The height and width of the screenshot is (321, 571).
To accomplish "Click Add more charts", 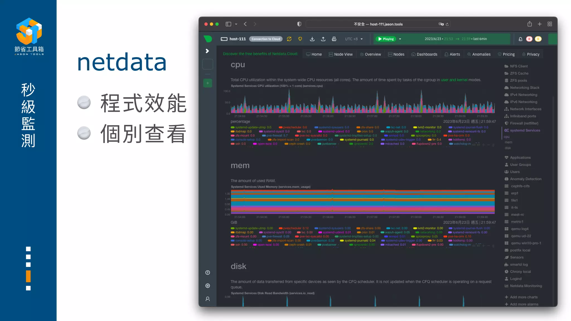I will pyautogui.click(x=521, y=297).
